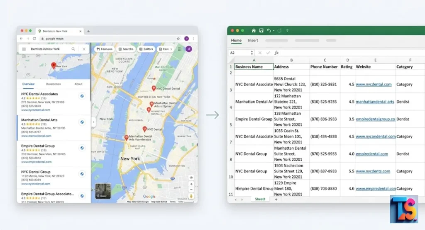Clear the Maps search with X
The image size is (425, 230).
pos(84,49)
